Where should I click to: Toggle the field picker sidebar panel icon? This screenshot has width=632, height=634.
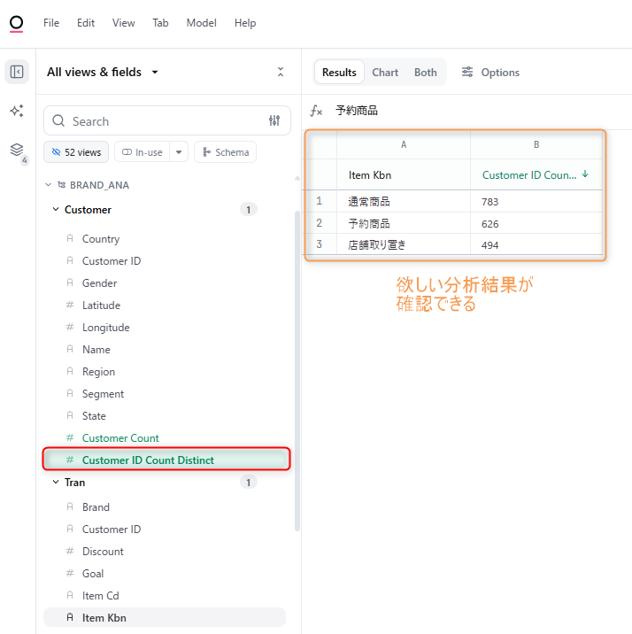tap(17, 73)
